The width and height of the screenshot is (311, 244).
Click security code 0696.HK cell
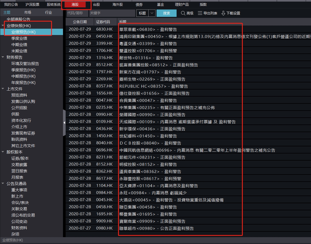pyautogui.click(x=104, y=150)
